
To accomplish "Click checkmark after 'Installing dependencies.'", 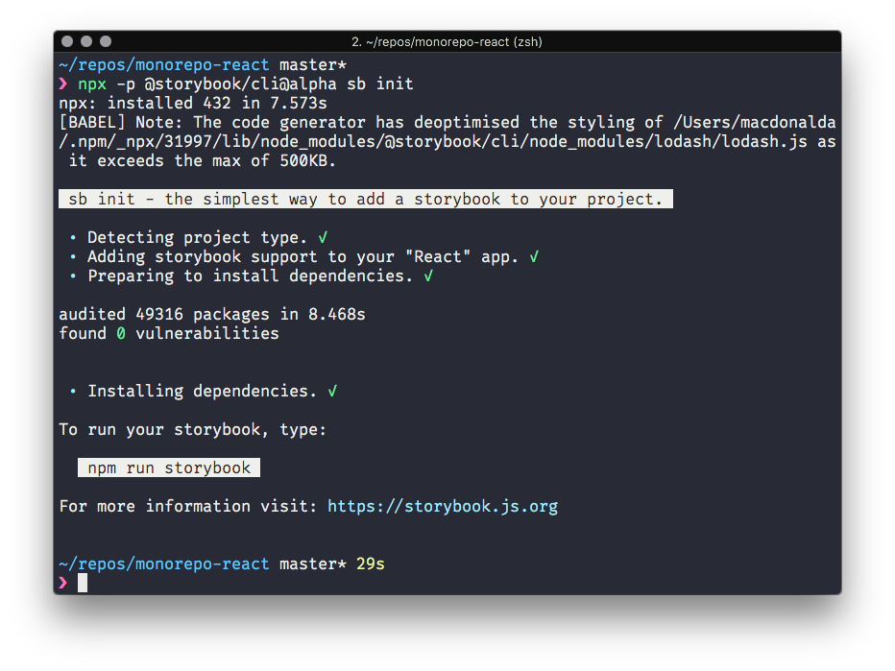I will (x=332, y=392).
